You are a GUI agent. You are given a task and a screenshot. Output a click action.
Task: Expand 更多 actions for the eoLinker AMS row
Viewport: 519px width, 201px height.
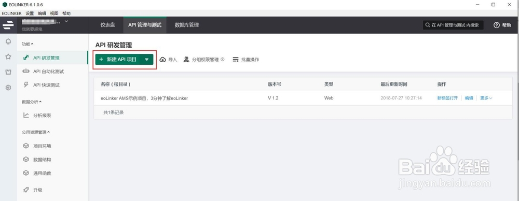coord(486,98)
